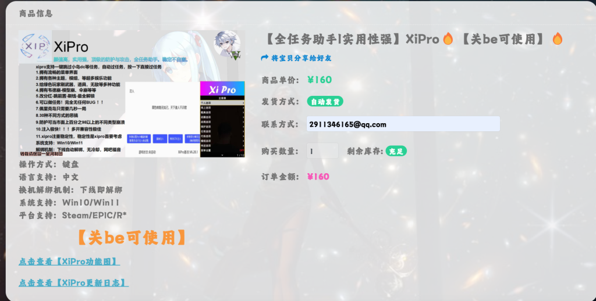Image resolution: width=596 pixels, height=301 pixels.
Task: Click the XIP logo in product image
Action: coord(35,46)
